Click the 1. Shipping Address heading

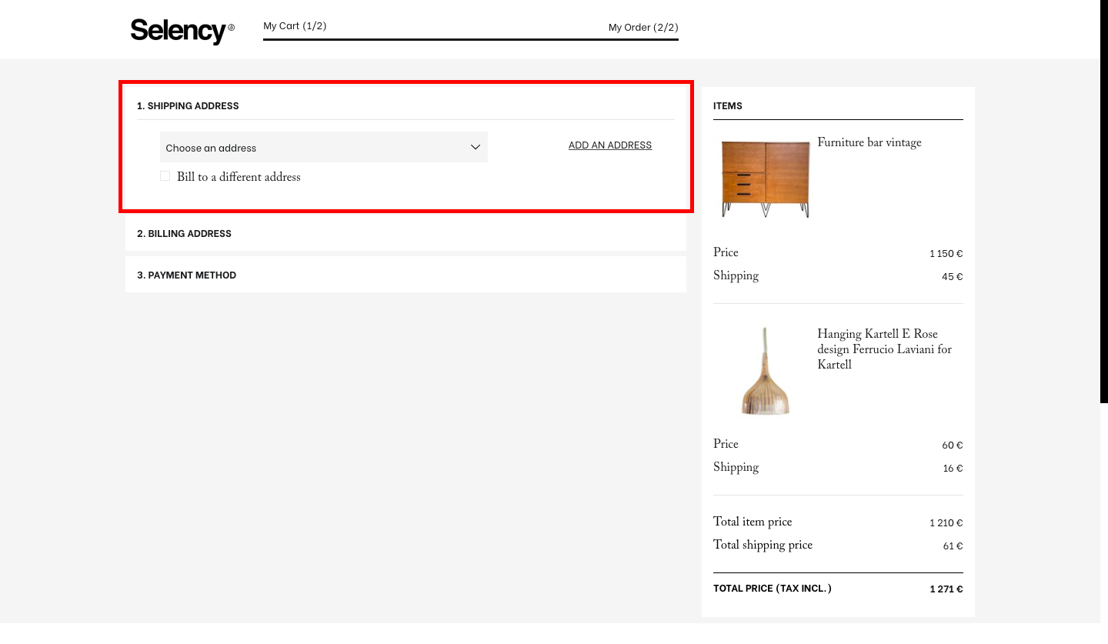click(x=188, y=106)
